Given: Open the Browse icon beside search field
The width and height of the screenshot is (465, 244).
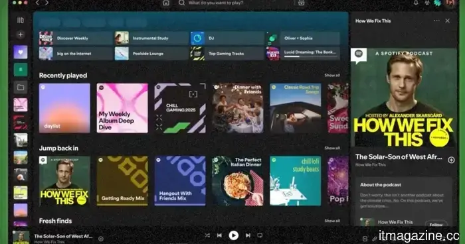Looking at the screenshot, I should [x=301, y=3].
